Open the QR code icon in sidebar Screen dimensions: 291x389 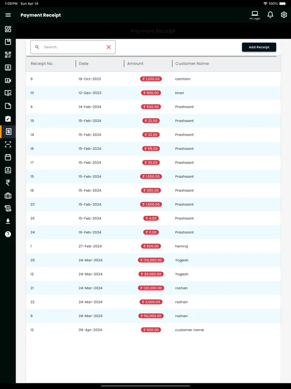8,55
